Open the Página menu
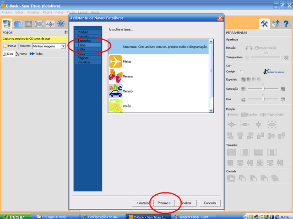Viewport: 293px width, 219px height. 48,12
